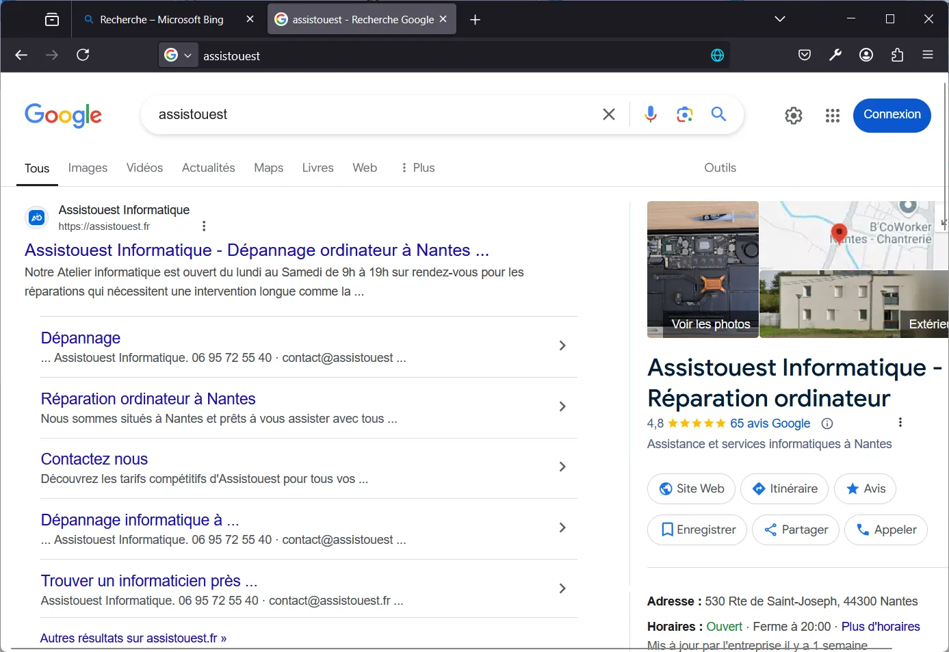This screenshot has width=949, height=652.
Task: Expand Réparation ordinateur à Nantes chevron
Action: click(562, 406)
